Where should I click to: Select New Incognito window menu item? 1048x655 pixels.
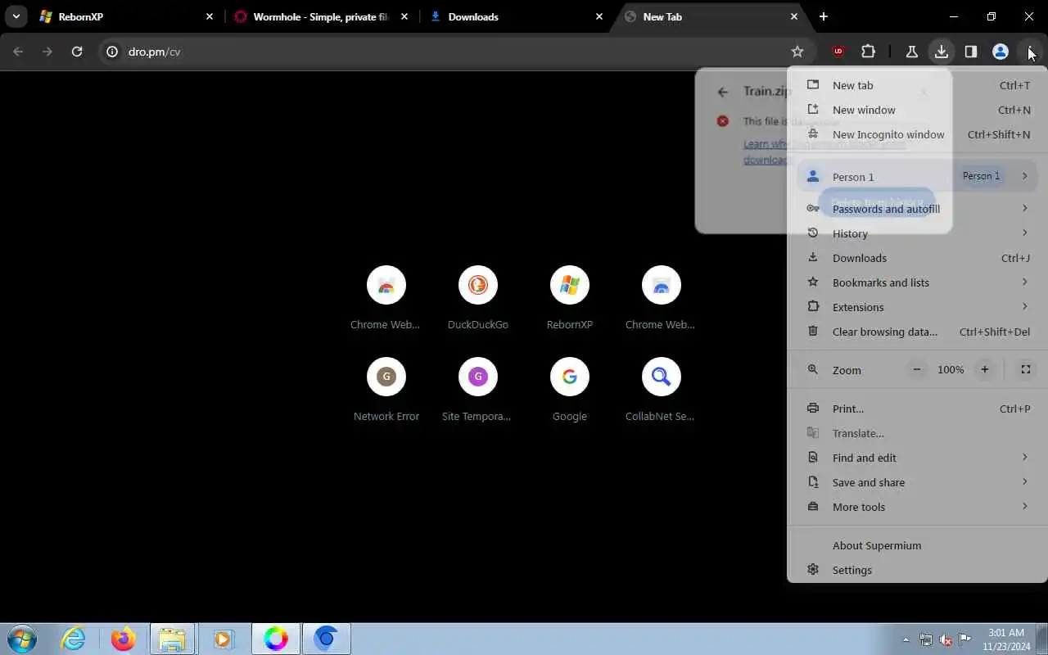point(917,134)
